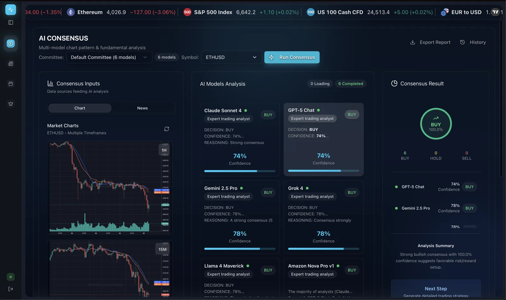The width and height of the screenshot is (506, 300).
Task: Click the EUR to USD flag icon
Action: [x=445, y=12]
